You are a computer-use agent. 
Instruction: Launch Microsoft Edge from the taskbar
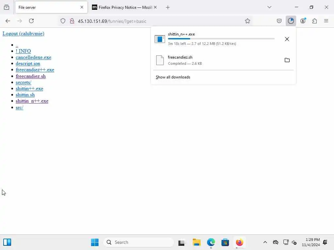(211, 242)
